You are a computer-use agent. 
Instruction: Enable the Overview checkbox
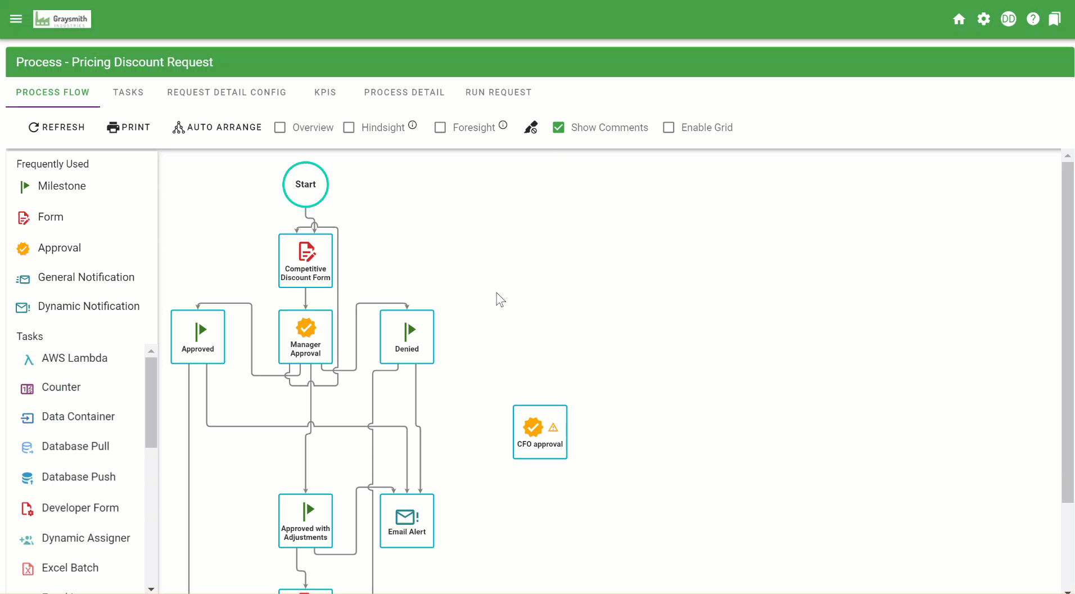click(280, 128)
